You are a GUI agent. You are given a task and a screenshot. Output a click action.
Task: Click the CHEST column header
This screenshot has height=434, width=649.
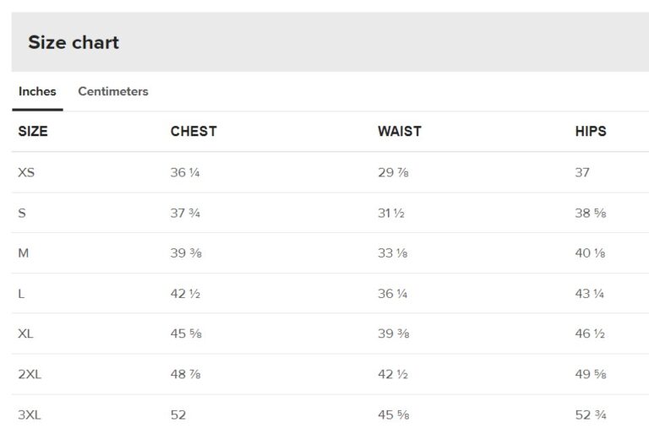pos(194,132)
